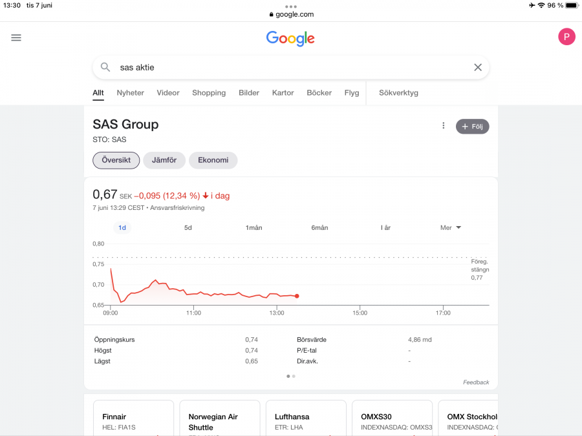
Task: Click the red current price marker on chart
Action: [x=297, y=296]
